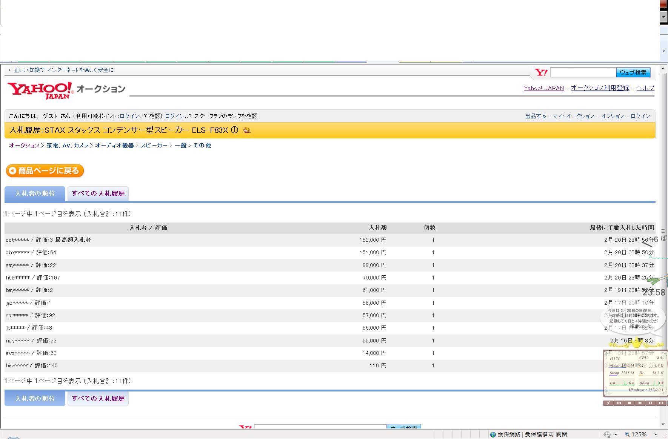This screenshot has height=439, width=668.
Task: Open 正しい知識で インターネットを楽しく安全に link
Action: pos(64,70)
